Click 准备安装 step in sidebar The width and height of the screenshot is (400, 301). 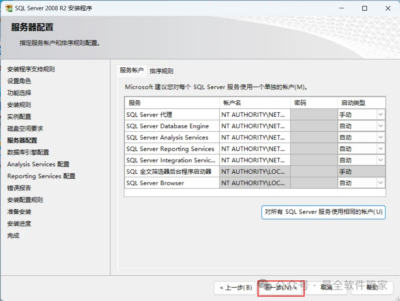click(19, 212)
